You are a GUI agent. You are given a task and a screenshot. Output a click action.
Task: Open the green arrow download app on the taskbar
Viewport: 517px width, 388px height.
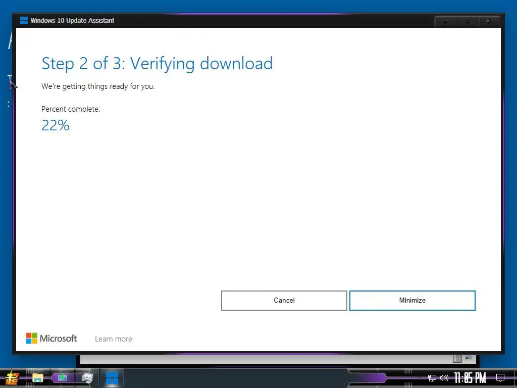[63, 377]
